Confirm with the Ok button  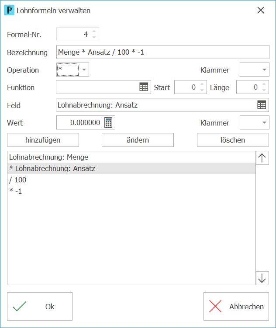(40, 306)
